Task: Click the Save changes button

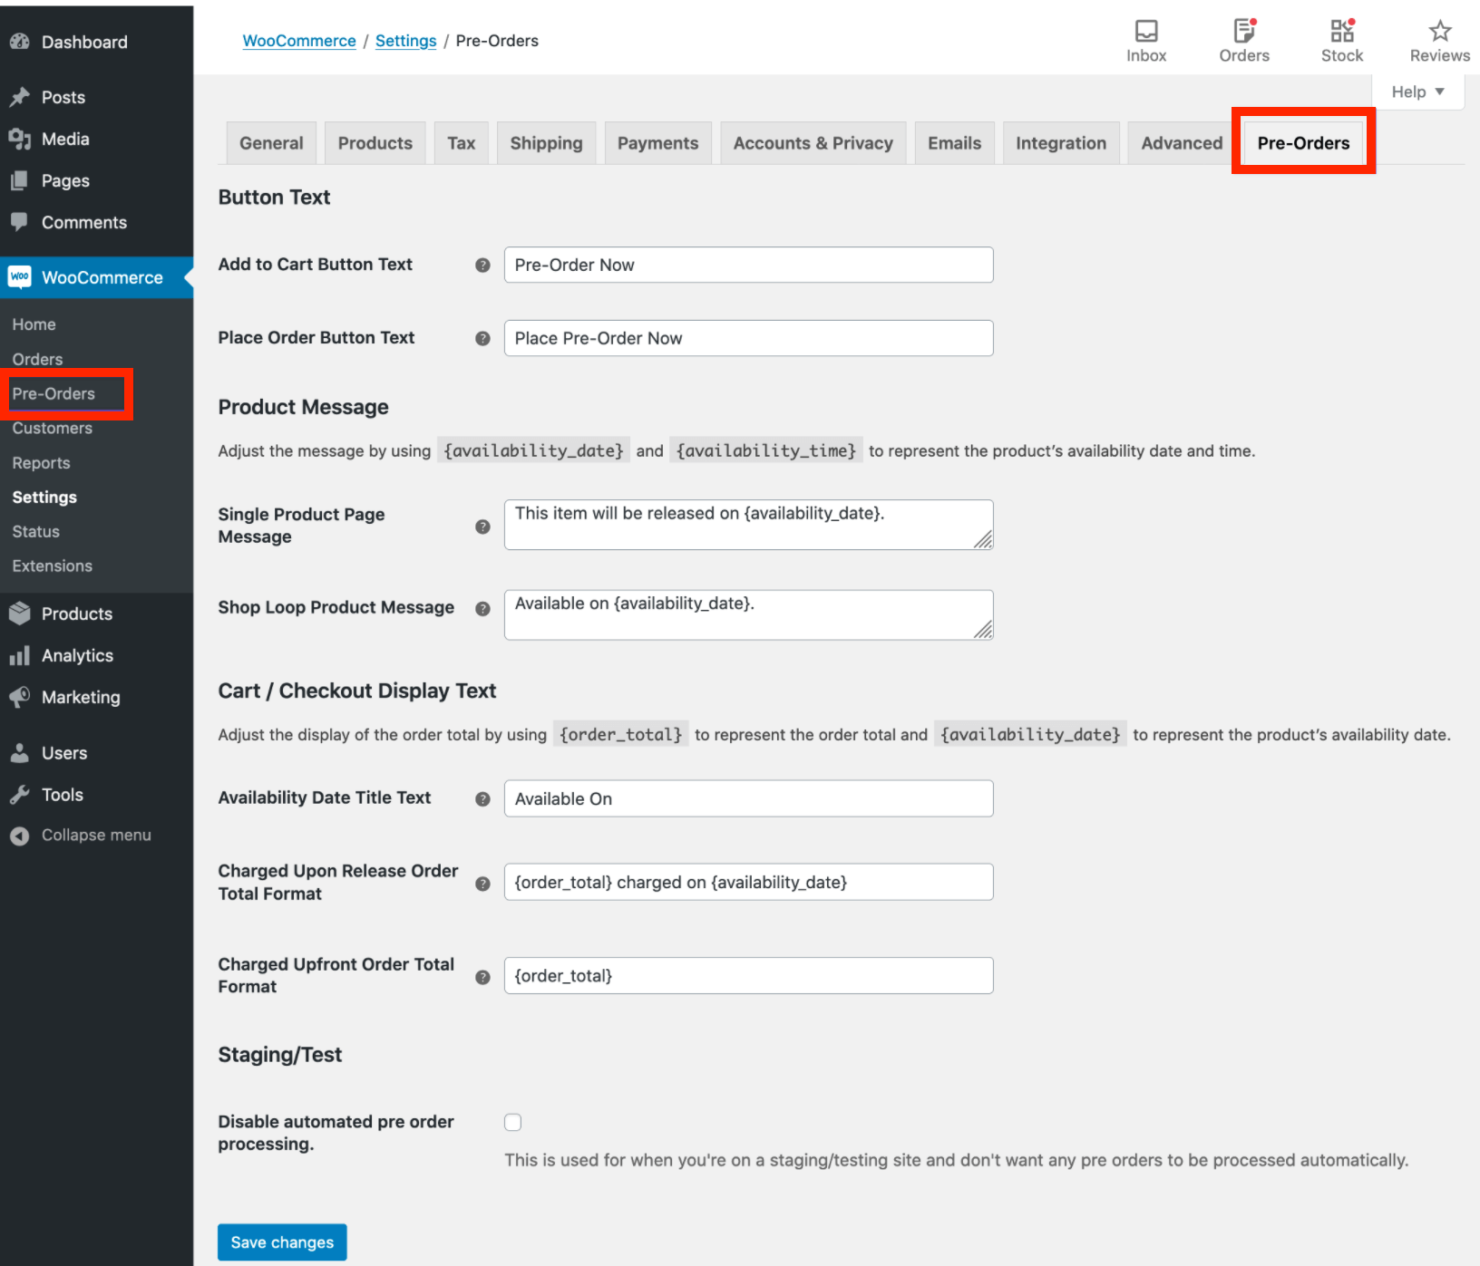Action: 282,1242
